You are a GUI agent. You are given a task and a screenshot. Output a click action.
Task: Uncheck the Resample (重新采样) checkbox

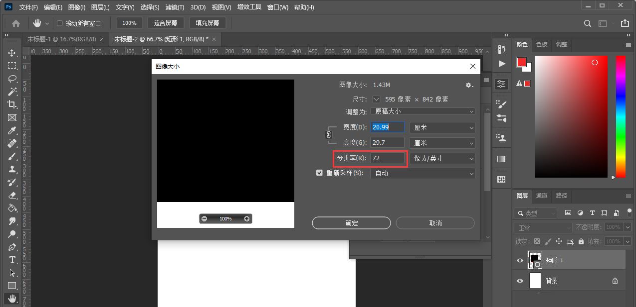320,173
